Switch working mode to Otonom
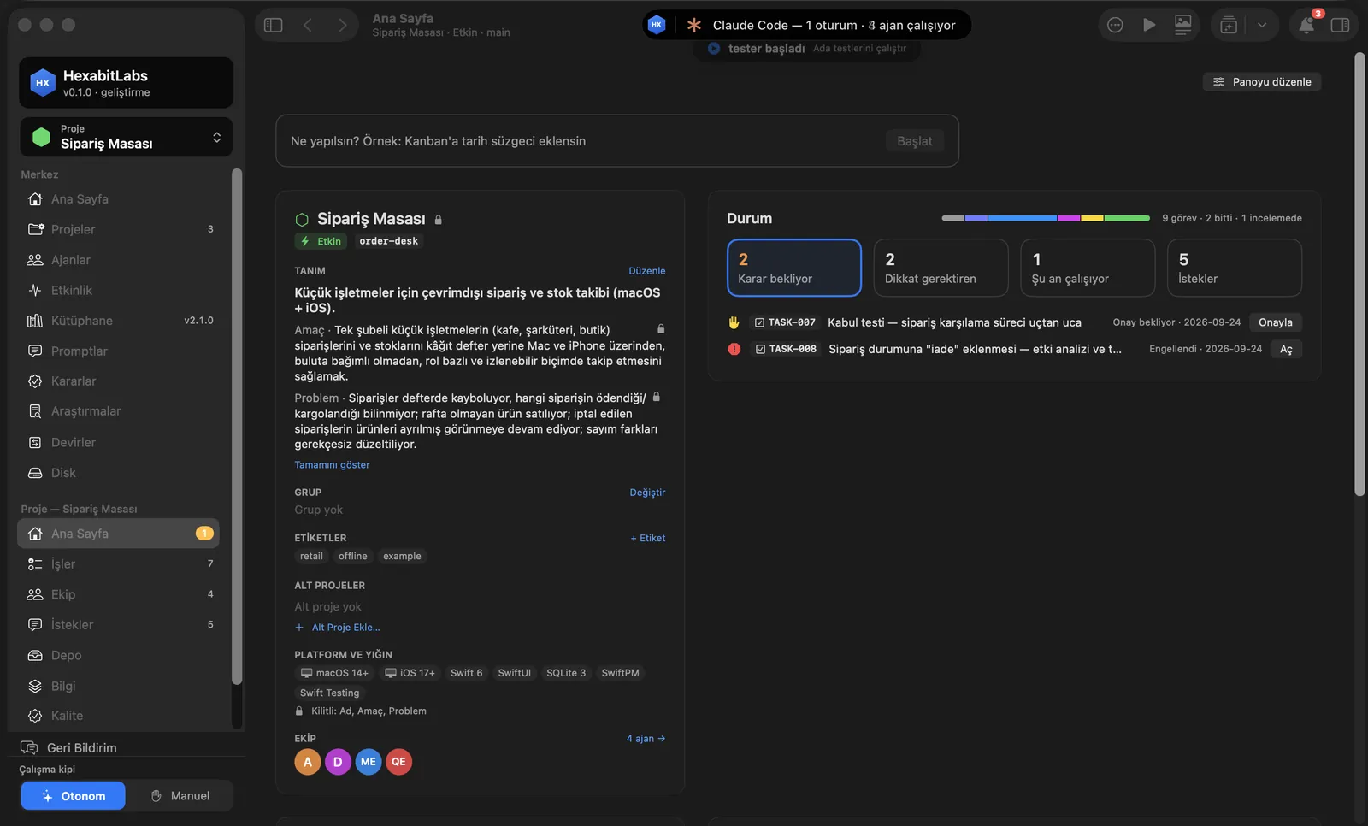 (74, 796)
